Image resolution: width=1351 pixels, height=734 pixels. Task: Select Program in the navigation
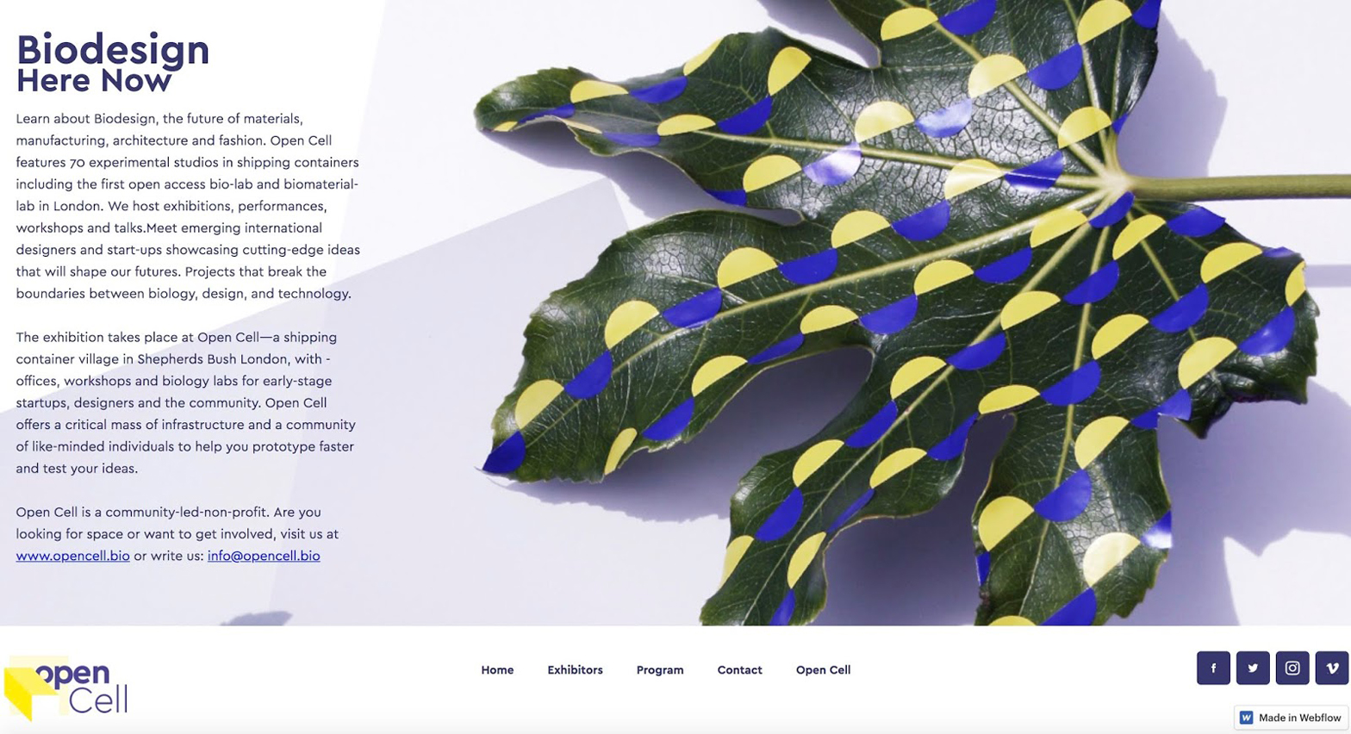tap(660, 669)
